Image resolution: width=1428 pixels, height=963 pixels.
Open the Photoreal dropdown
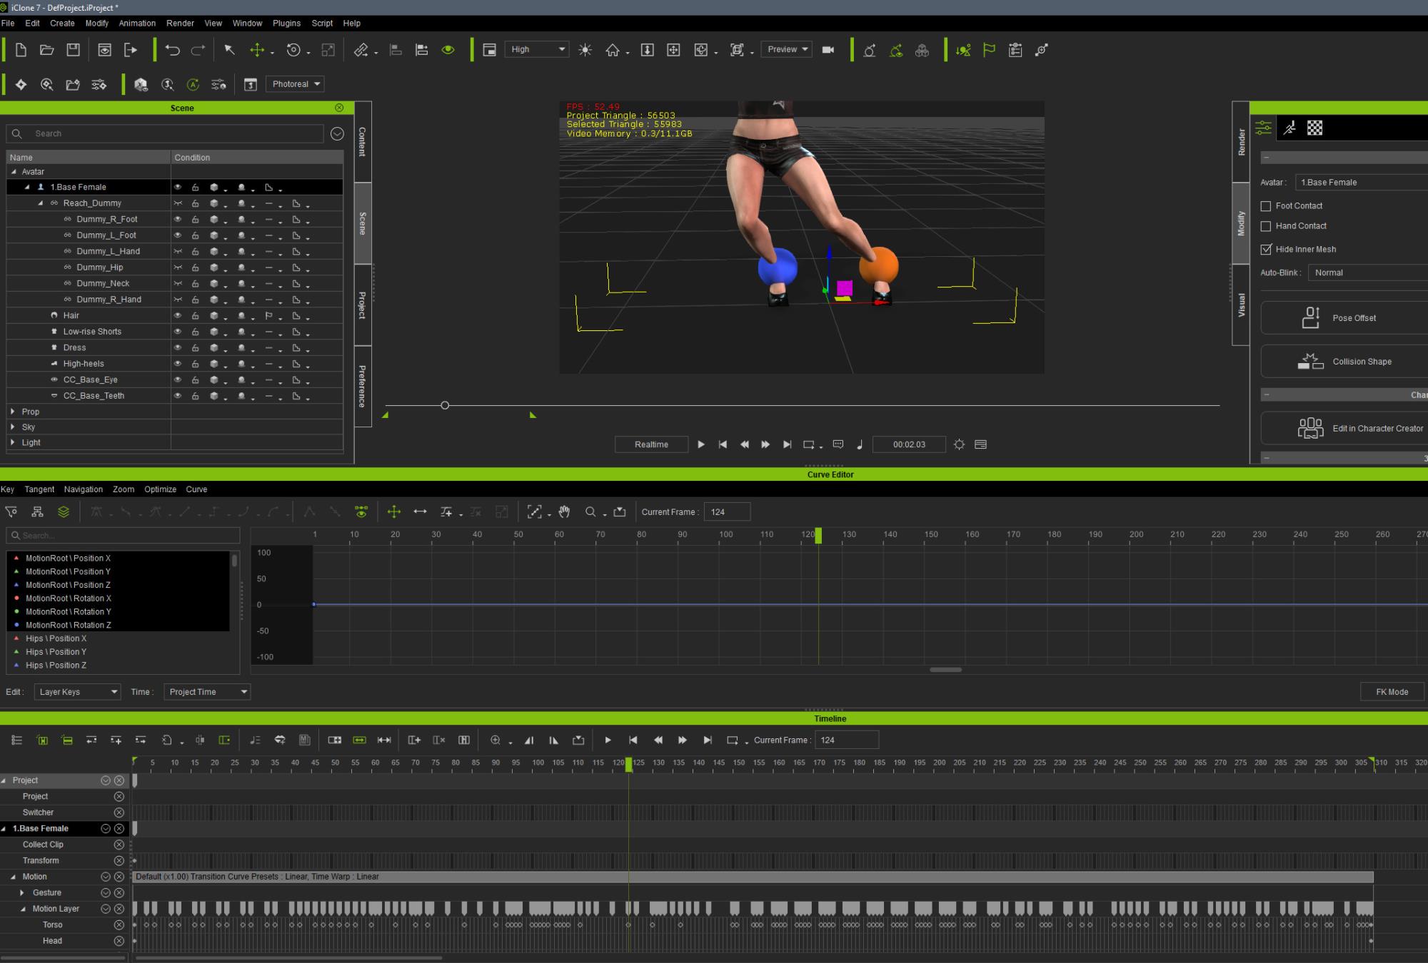click(295, 84)
